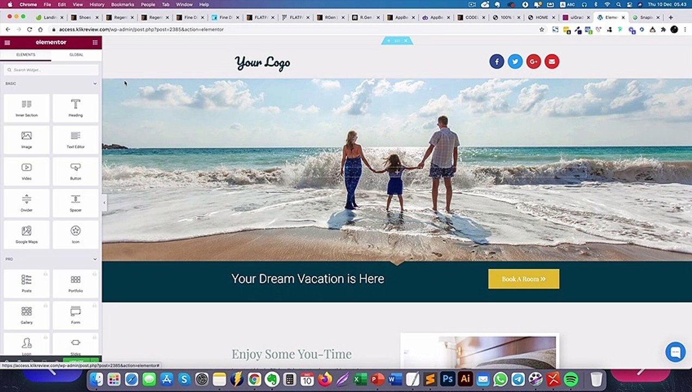Choose the Portfolio pro widget
The width and height of the screenshot is (692, 392).
click(76, 283)
